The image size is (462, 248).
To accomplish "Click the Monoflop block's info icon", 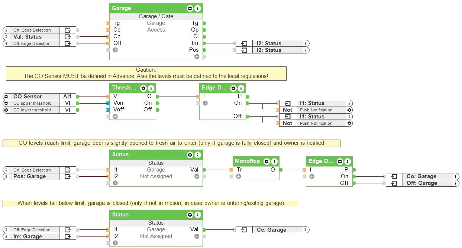I will pos(274,161).
